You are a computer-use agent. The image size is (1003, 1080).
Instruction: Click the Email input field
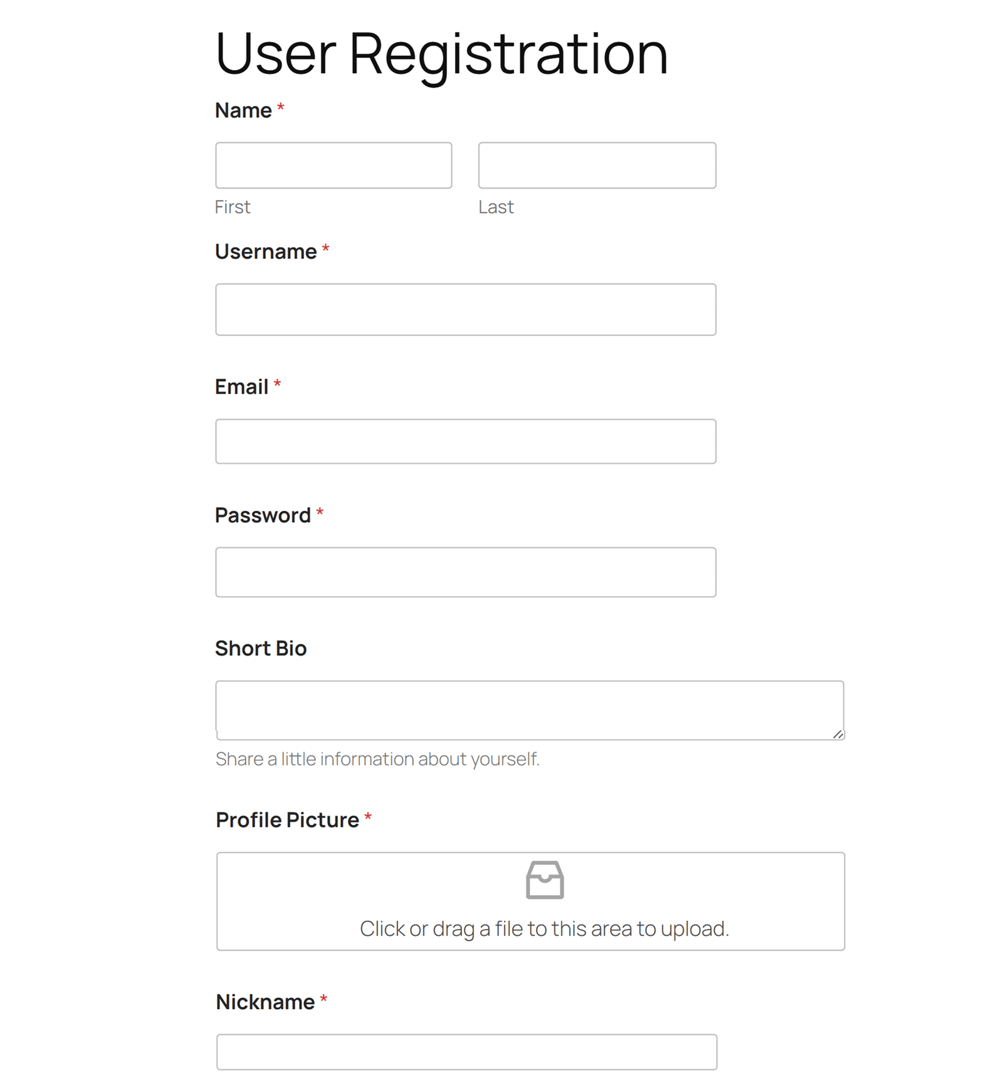point(465,441)
